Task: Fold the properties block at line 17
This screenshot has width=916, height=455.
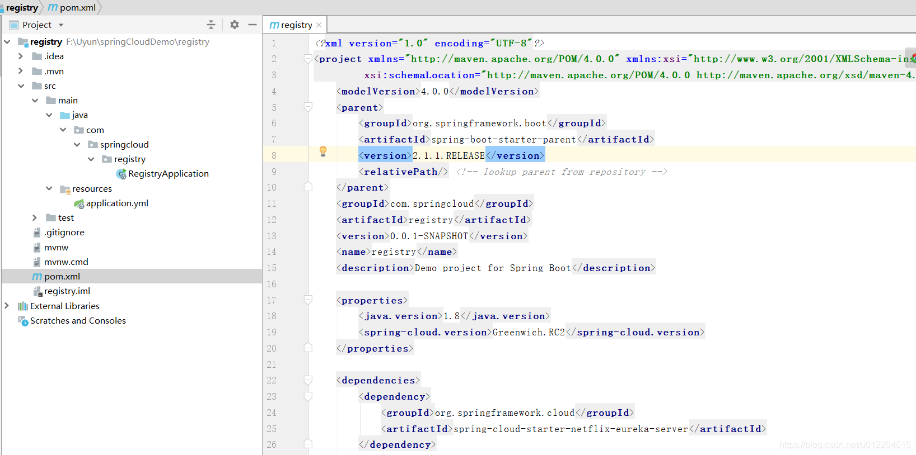Action: (308, 300)
